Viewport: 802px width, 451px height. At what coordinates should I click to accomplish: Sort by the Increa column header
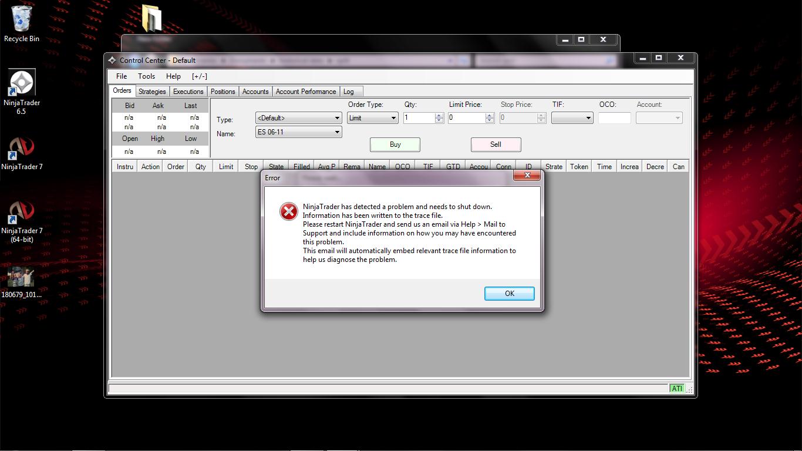(x=629, y=166)
